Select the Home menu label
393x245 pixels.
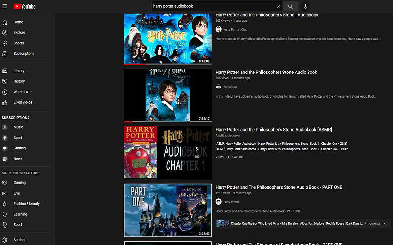(x=18, y=22)
